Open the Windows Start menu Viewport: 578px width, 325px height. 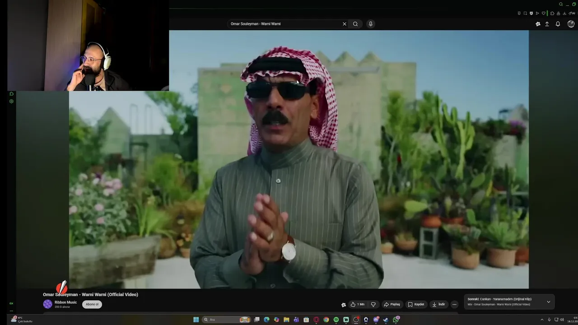196,320
